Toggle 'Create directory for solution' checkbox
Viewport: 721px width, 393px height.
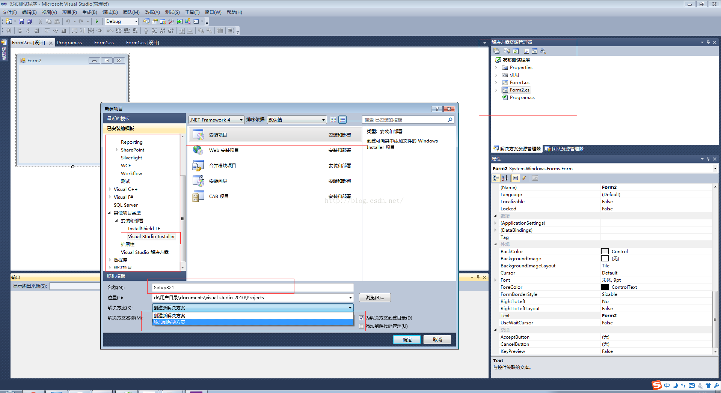pyautogui.click(x=362, y=318)
